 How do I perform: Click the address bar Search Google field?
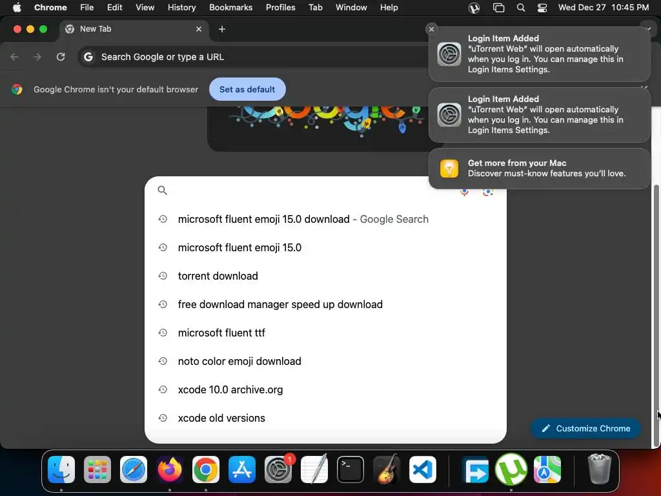(253, 57)
